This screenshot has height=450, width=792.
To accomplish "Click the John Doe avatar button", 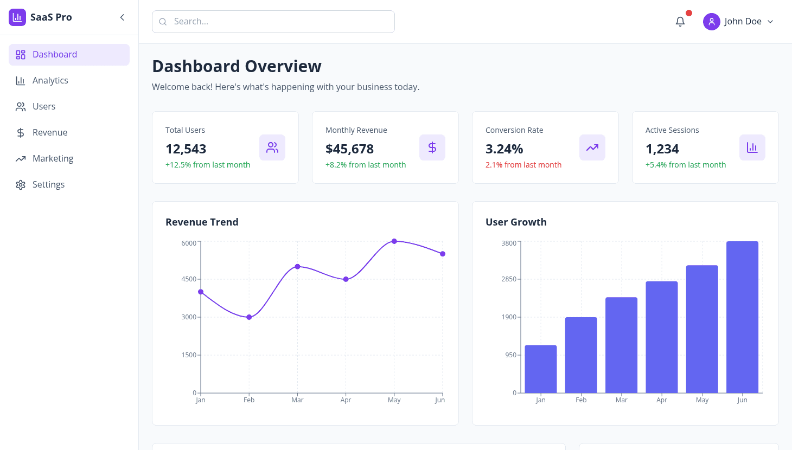I will click(711, 21).
